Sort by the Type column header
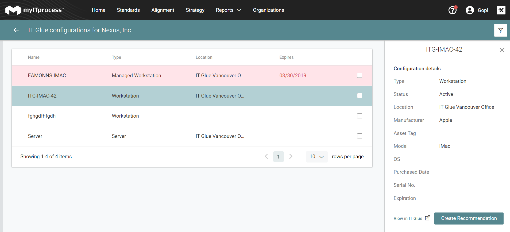The image size is (510, 232). tap(116, 57)
